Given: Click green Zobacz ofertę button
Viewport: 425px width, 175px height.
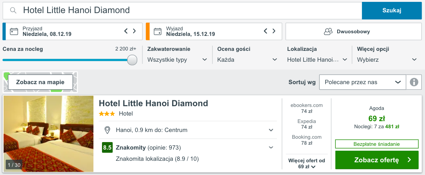Looking at the screenshot, I should [377, 160].
